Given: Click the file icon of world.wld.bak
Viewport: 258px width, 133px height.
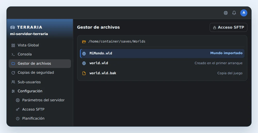Looking at the screenshot, I should (84, 73).
